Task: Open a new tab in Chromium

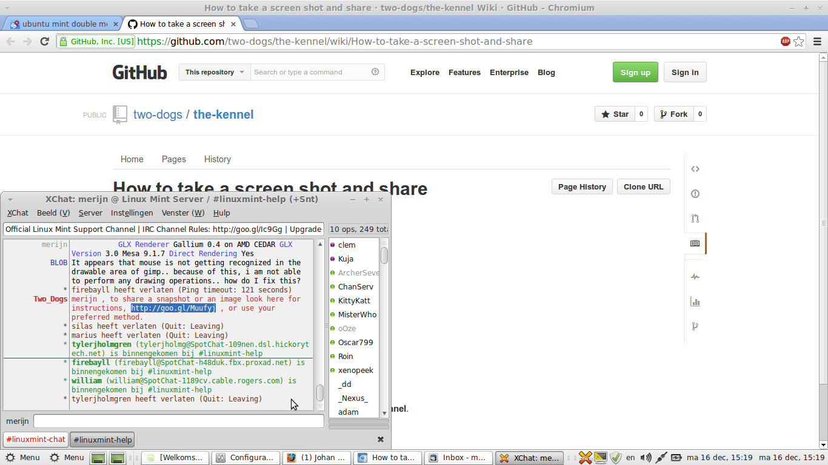Action: pyautogui.click(x=250, y=24)
